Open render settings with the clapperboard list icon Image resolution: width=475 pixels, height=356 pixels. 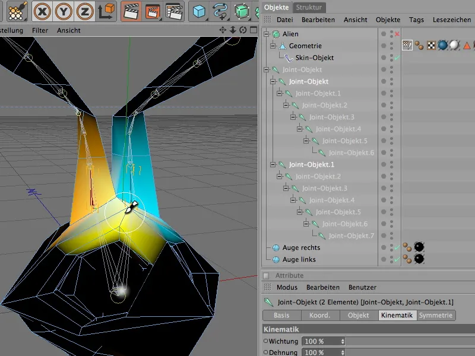click(x=174, y=11)
